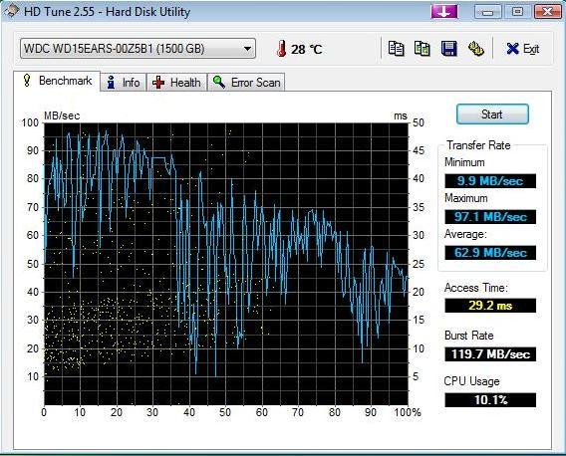Open the Health tab
The height and width of the screenshot is (456, 566).
click(x=177, y=83)
